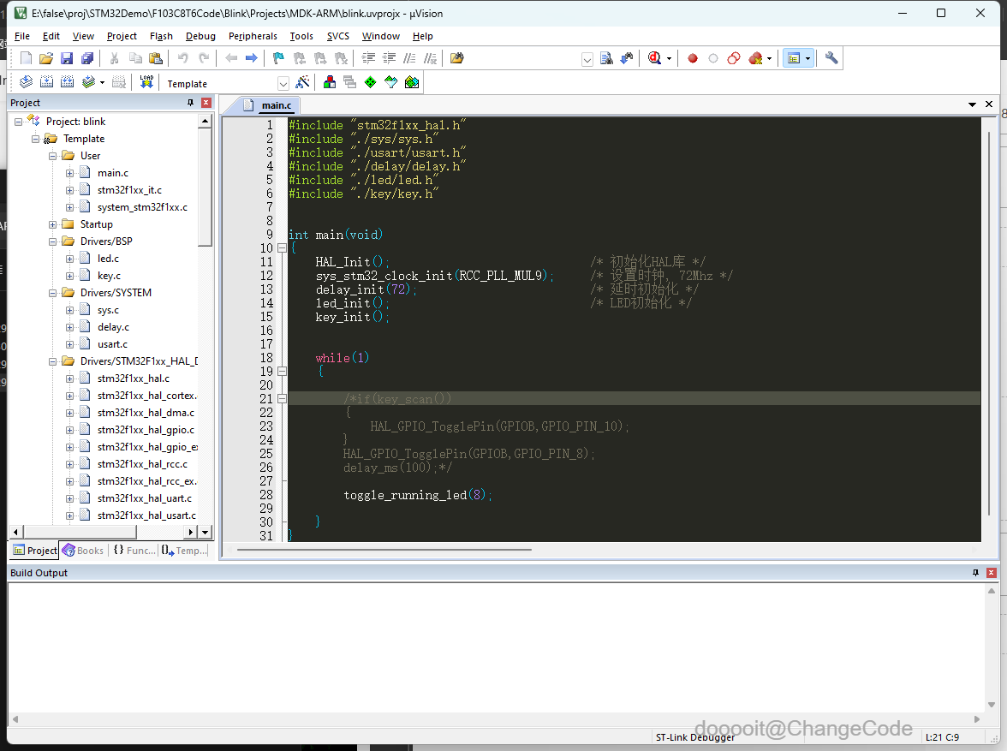Open Configuration wrench icon

[x=831, y=58]
